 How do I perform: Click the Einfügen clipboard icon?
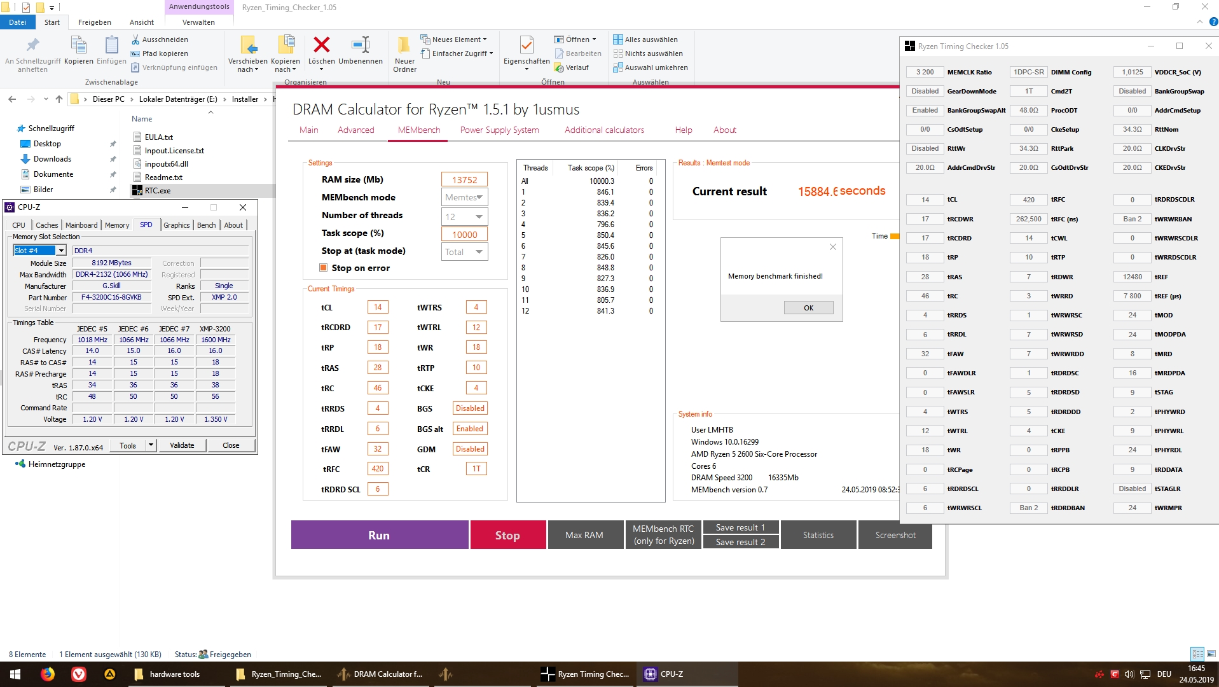(x=111, y=45)
